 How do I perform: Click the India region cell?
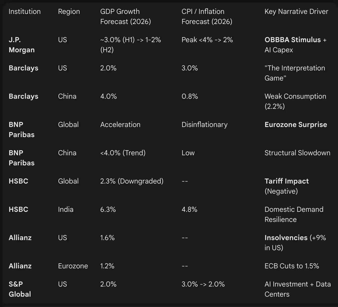pyautogui.click(x=66, y=210)
